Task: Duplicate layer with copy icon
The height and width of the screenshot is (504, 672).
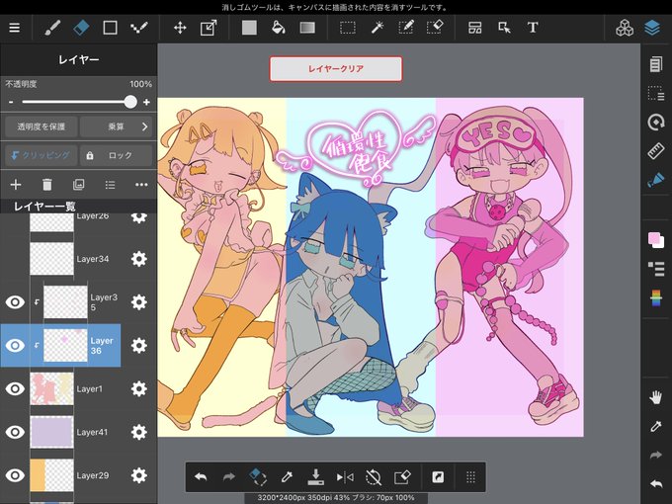Action: pos(78,185)
